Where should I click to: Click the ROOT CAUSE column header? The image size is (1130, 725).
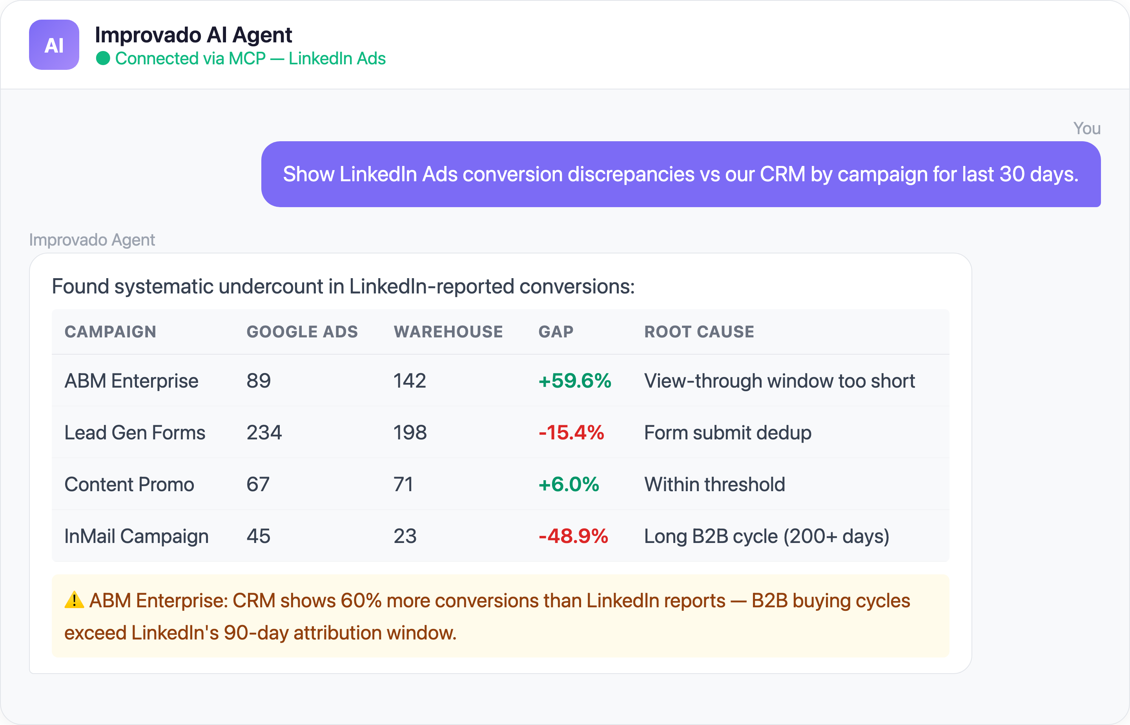coord(699,332)
